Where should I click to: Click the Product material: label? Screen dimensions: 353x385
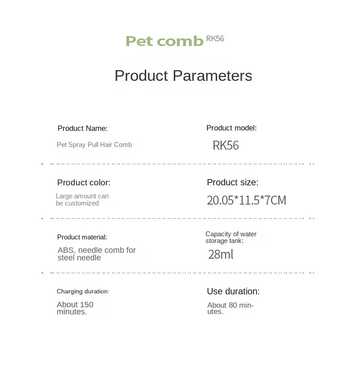click(82, 237)
